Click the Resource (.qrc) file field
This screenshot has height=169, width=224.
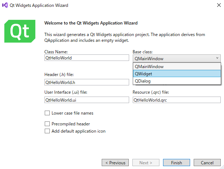coord(177,100)
